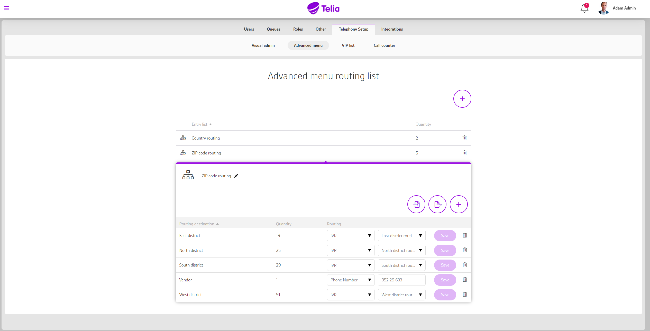Open North district routing type dropdown
Viewport: 650px width, 331px height.
click(351, 250)
